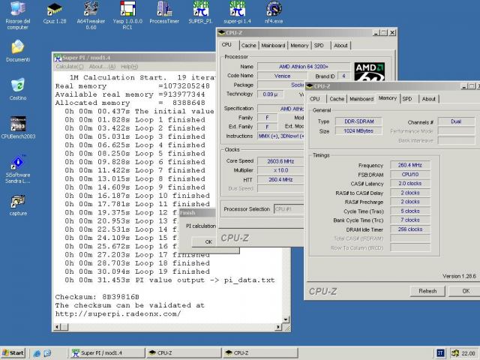Switch to SPD tab in front CPU-Z window

[407, 99]
